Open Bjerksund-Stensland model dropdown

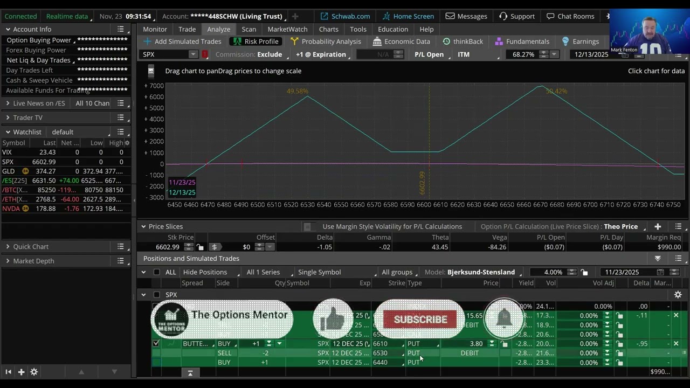(x=484, y=272)
